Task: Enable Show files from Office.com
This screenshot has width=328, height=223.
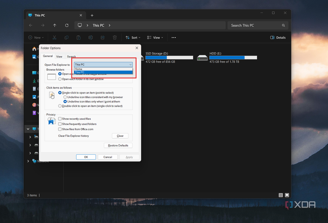Action: [x=60, y=129]
